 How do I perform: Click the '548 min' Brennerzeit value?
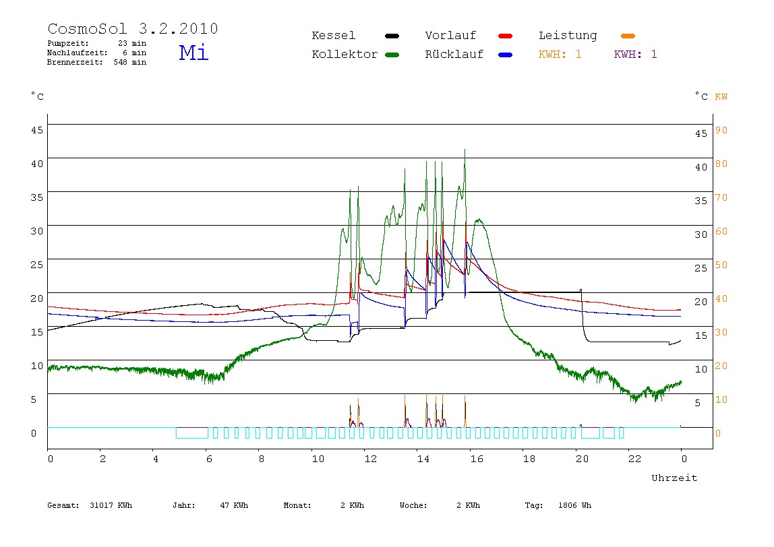[130, 62]
